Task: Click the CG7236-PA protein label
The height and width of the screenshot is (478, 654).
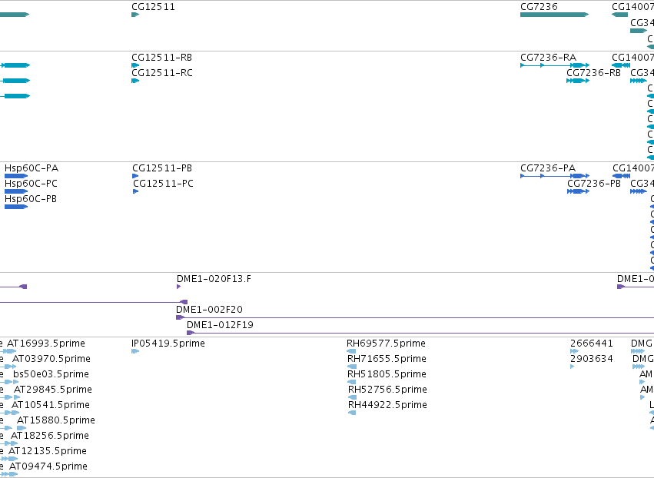Action: tap(548, 168)
